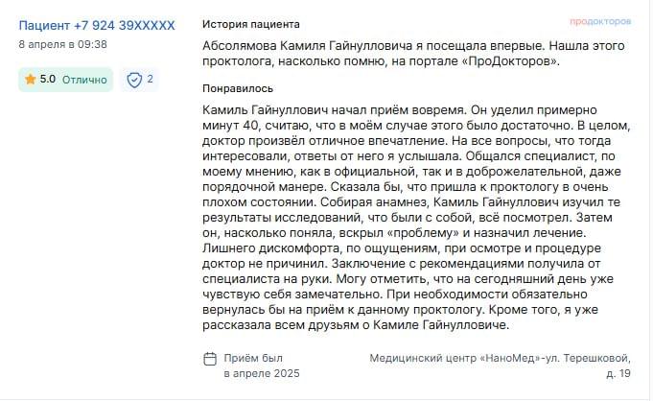This screenshot has height=401, width=653.
Task: Click the Приём был label
Action: point(253,358)
